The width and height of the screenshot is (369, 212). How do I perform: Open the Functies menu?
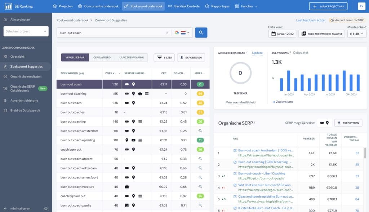pyautogui.click(x=246, y=6)
